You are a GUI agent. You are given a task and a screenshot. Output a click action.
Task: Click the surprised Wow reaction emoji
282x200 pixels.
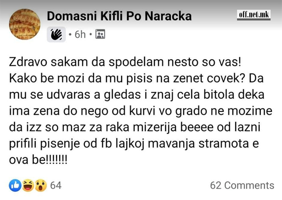41,185
